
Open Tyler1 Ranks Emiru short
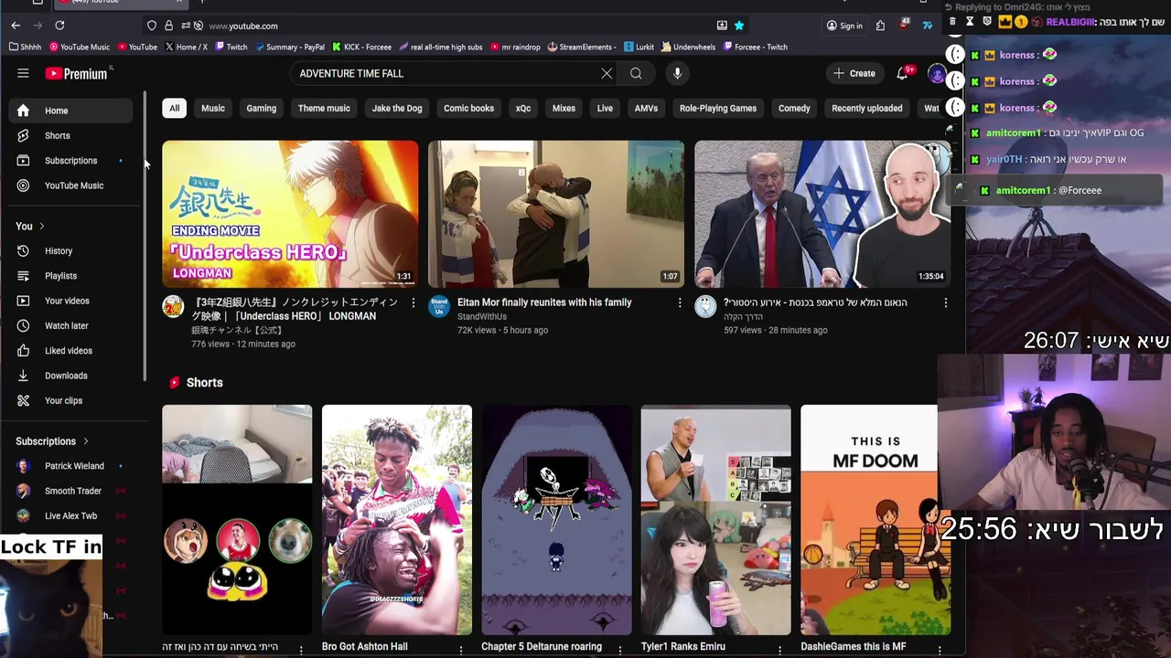click(715, 519)
